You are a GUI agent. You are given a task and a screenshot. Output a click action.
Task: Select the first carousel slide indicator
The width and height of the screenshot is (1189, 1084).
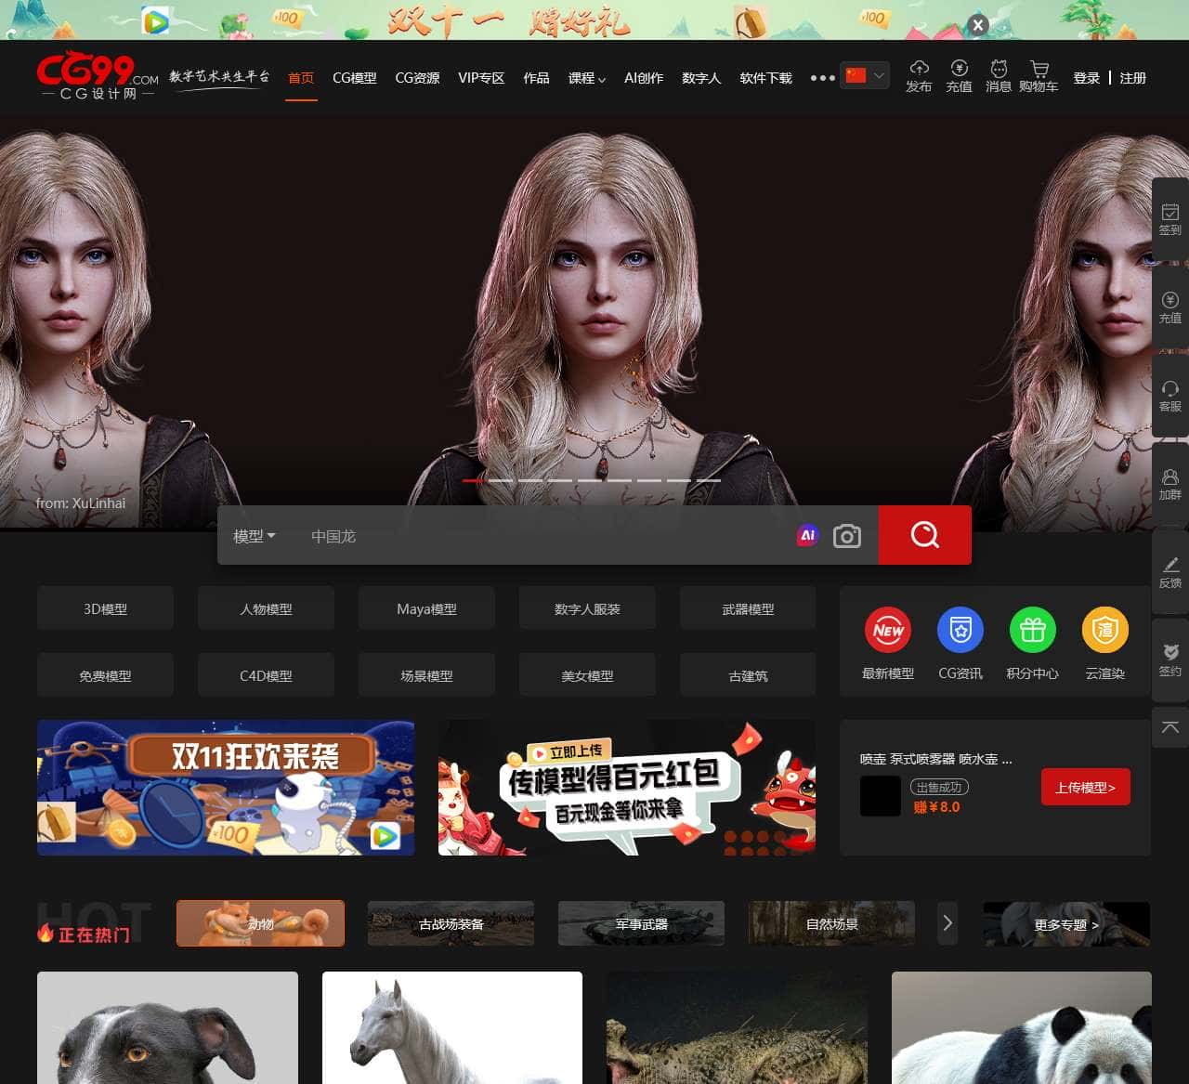click(473, 480)
